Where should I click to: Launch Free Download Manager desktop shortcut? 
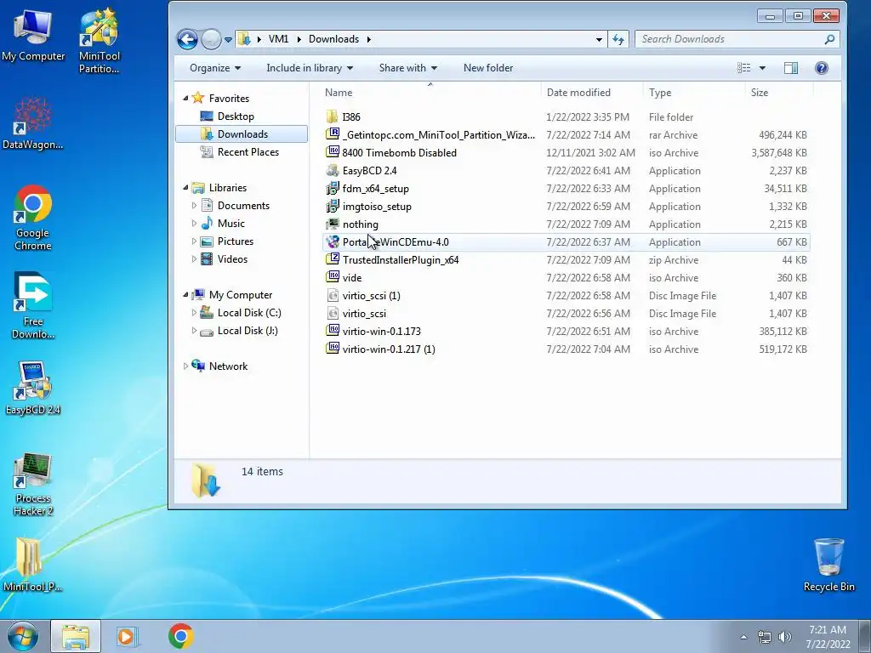tap(33, 305)
